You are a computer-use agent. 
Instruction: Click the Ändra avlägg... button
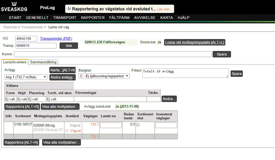63,77
